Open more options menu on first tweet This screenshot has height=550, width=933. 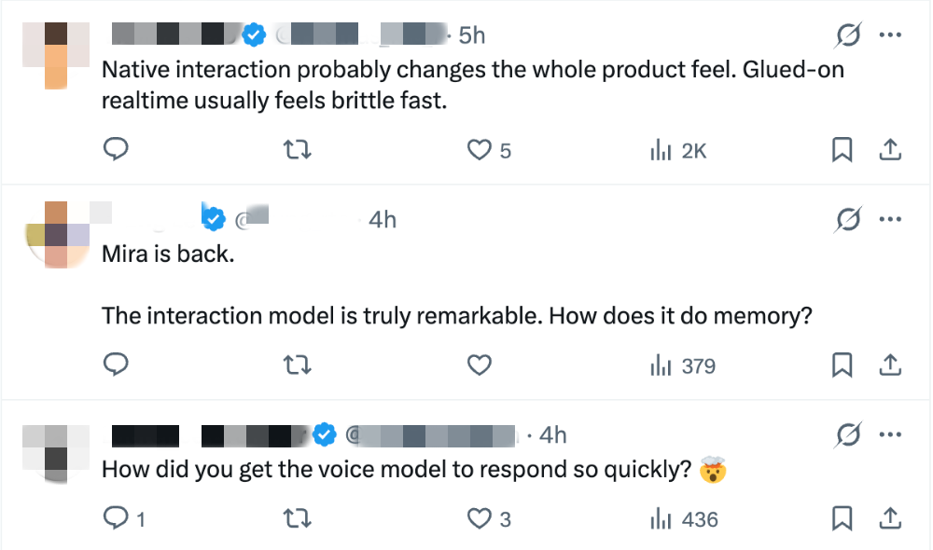coord(890,34)
